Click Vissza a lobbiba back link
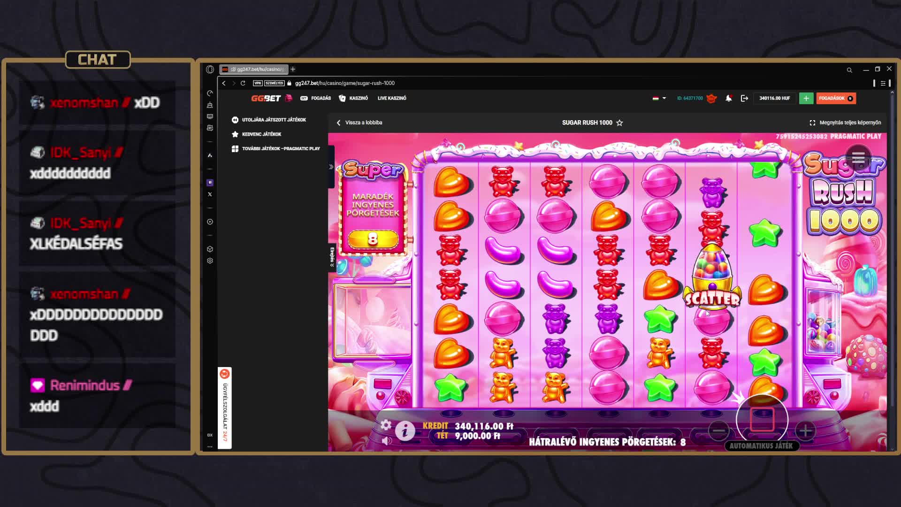This screenshot has width=901, height=507. pyautogui.click(x=359, y=123)
